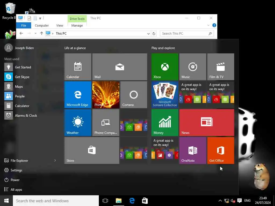Click the first 'A great app' tile
275x206 pixels.
193,95
